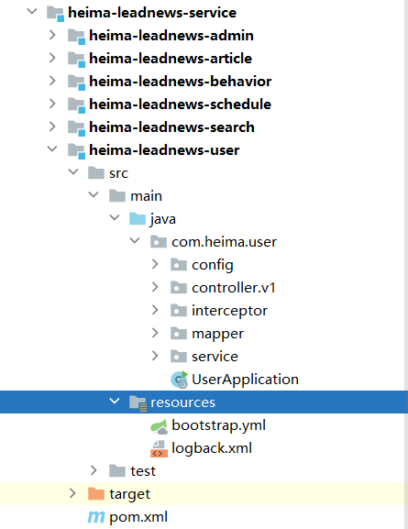
Task: Click the vertical scrollbar of the project tree
Action: click(x=405, y=264)
